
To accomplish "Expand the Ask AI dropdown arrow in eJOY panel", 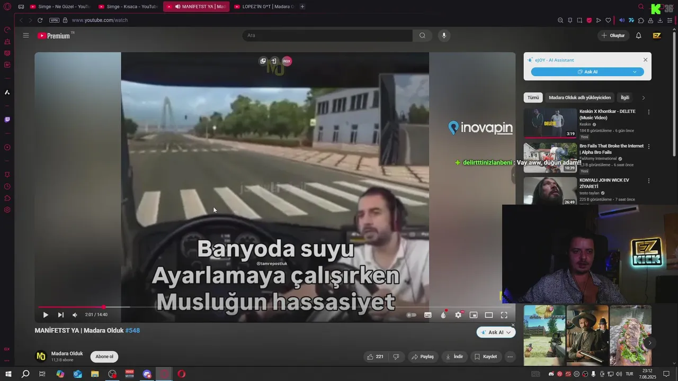I will pos(635,72).
